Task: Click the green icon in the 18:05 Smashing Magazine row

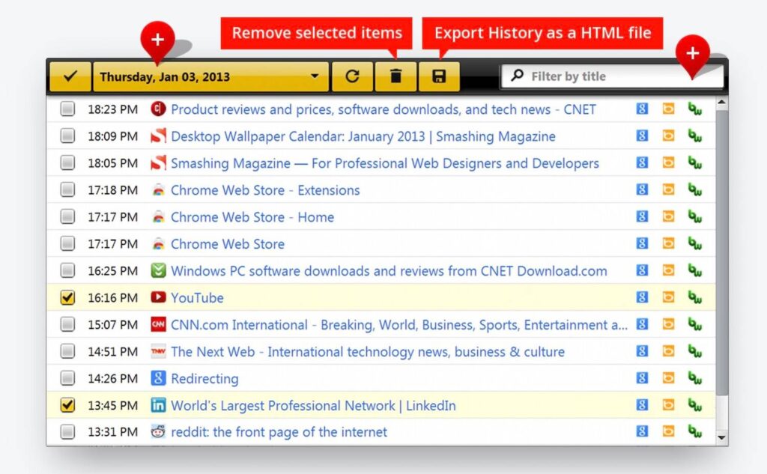Action: click(x=695, y=162)
